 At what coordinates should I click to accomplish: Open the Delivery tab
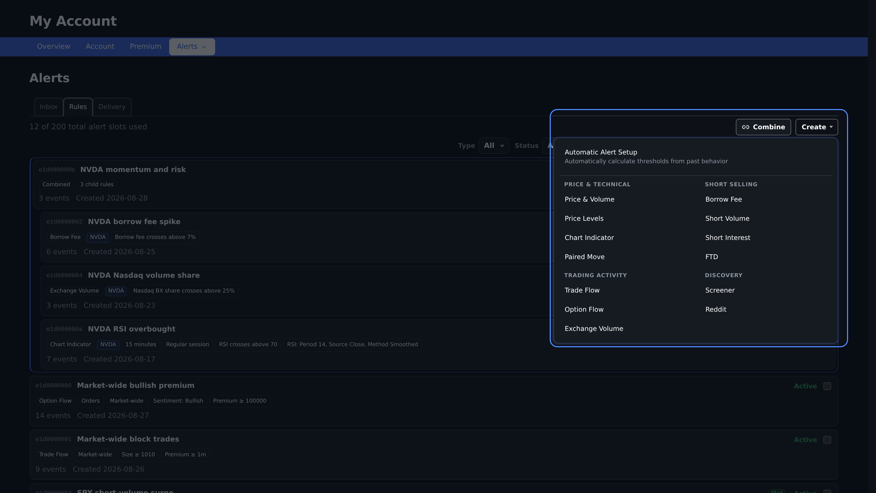coord(112,107)
